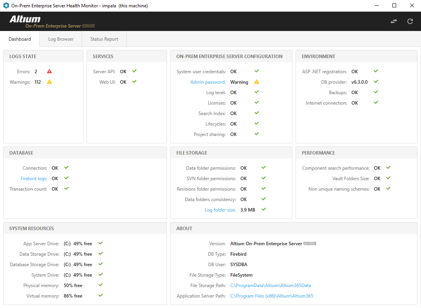Open the Admin password warning link
The image size is (421, 308).
(x=209, y=82)
